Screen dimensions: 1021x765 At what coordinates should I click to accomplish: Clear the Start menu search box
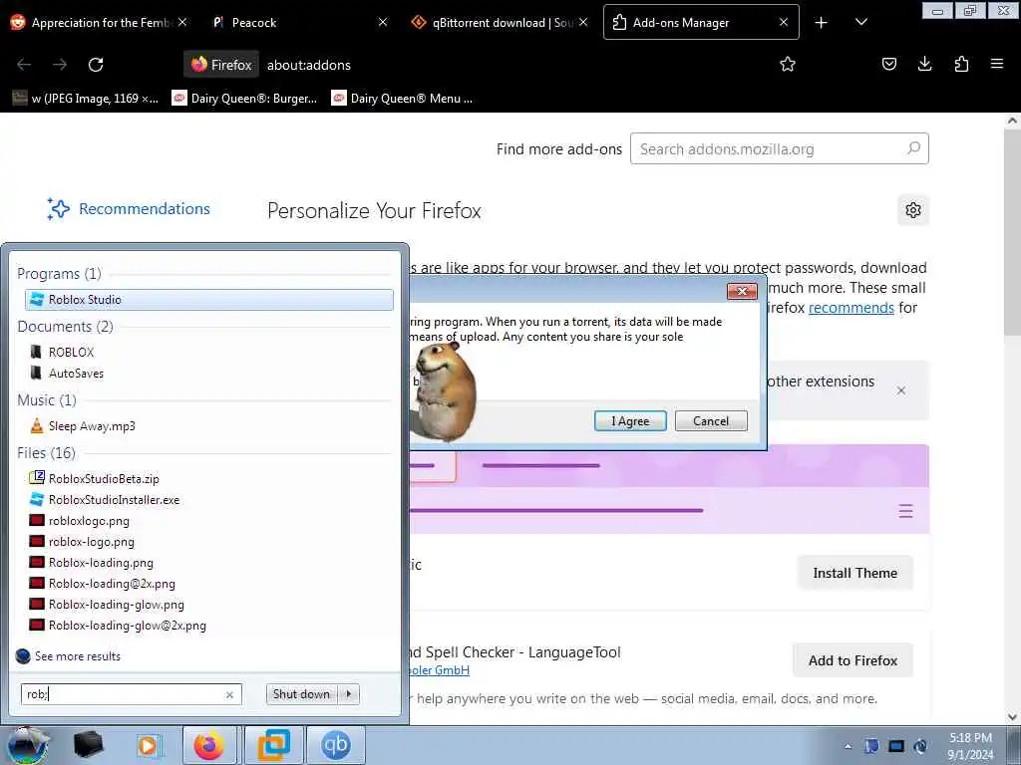click(229, 694)
